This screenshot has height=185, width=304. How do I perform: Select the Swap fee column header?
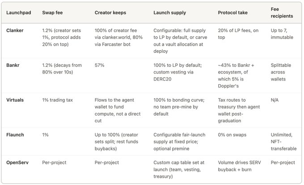pyautogui.click(x=52, y=13)
